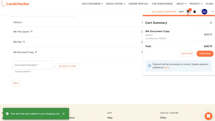Screen dimensions: 215x121
Task: Open the footer Map link
Action: click(x=110, y=118)
